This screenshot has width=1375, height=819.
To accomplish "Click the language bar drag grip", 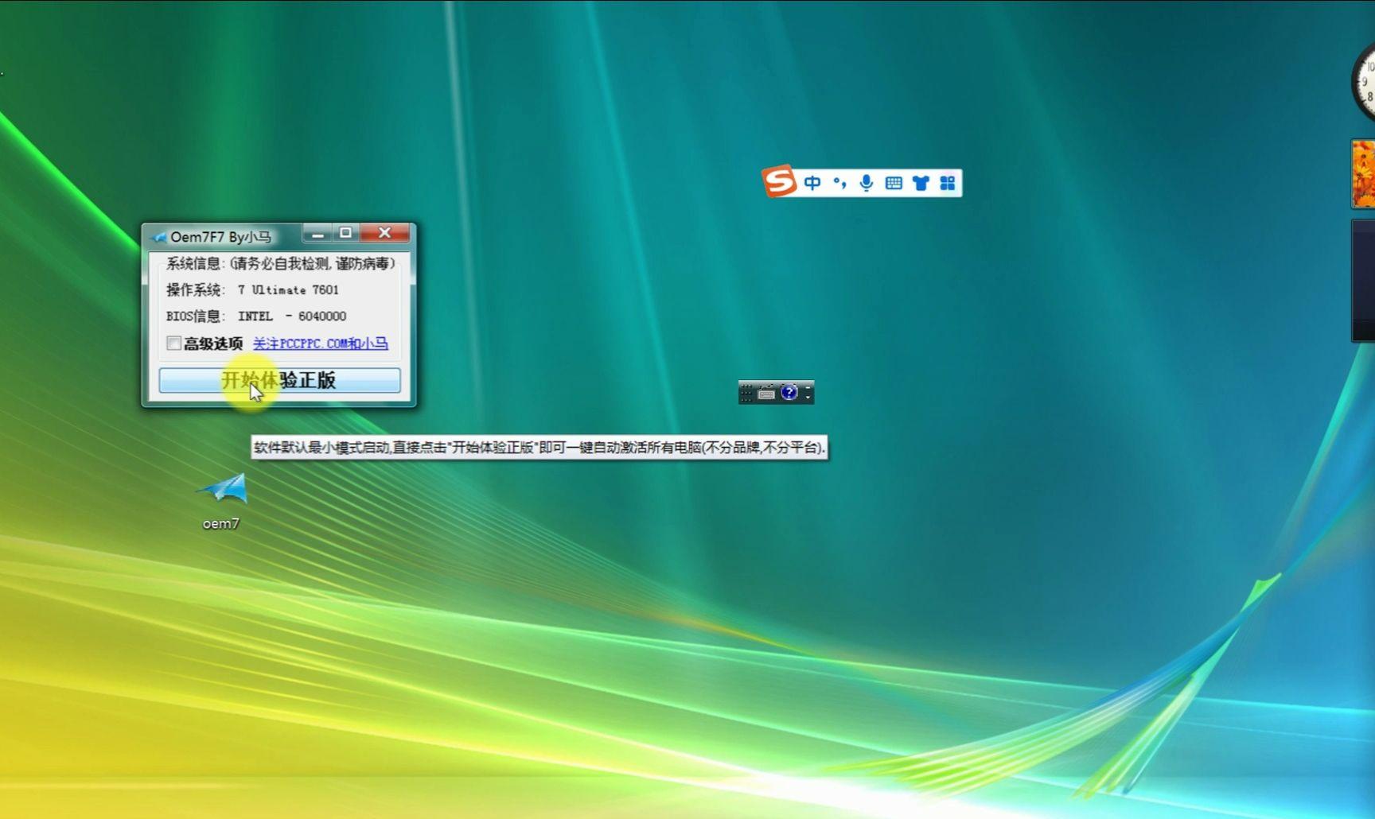I will pyautogui.click(x=746, y=392).
